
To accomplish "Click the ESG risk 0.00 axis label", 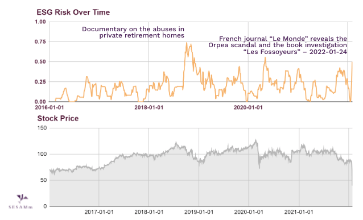I will tap(40, 102).
